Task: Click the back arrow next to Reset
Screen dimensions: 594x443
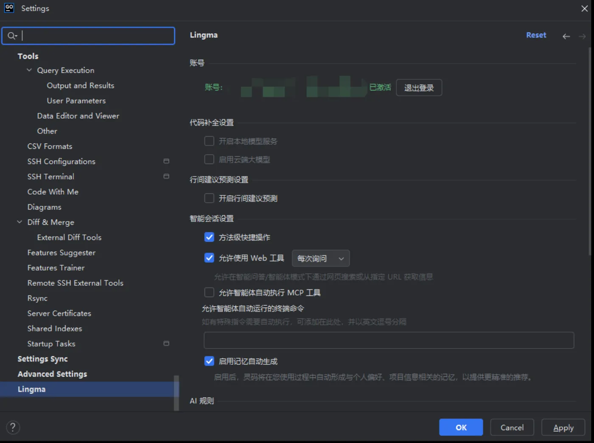Action: coord(566,36)
